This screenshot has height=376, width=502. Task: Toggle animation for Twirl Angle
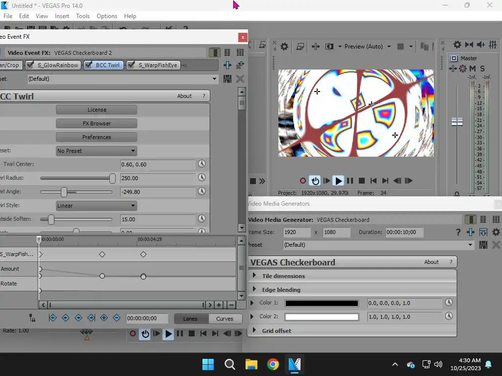click(x=201, y=191)
